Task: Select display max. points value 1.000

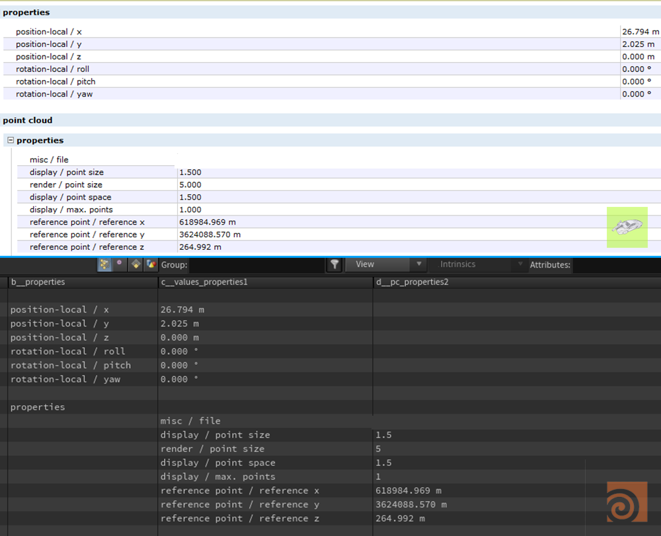Action: (190, 210)
